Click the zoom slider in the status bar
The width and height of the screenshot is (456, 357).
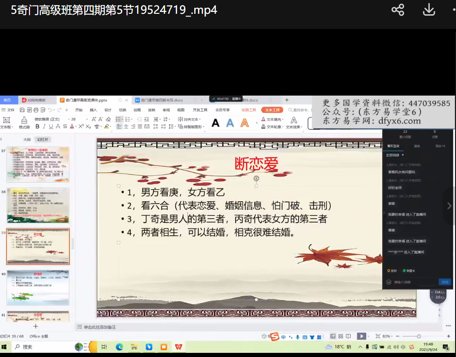418,336
